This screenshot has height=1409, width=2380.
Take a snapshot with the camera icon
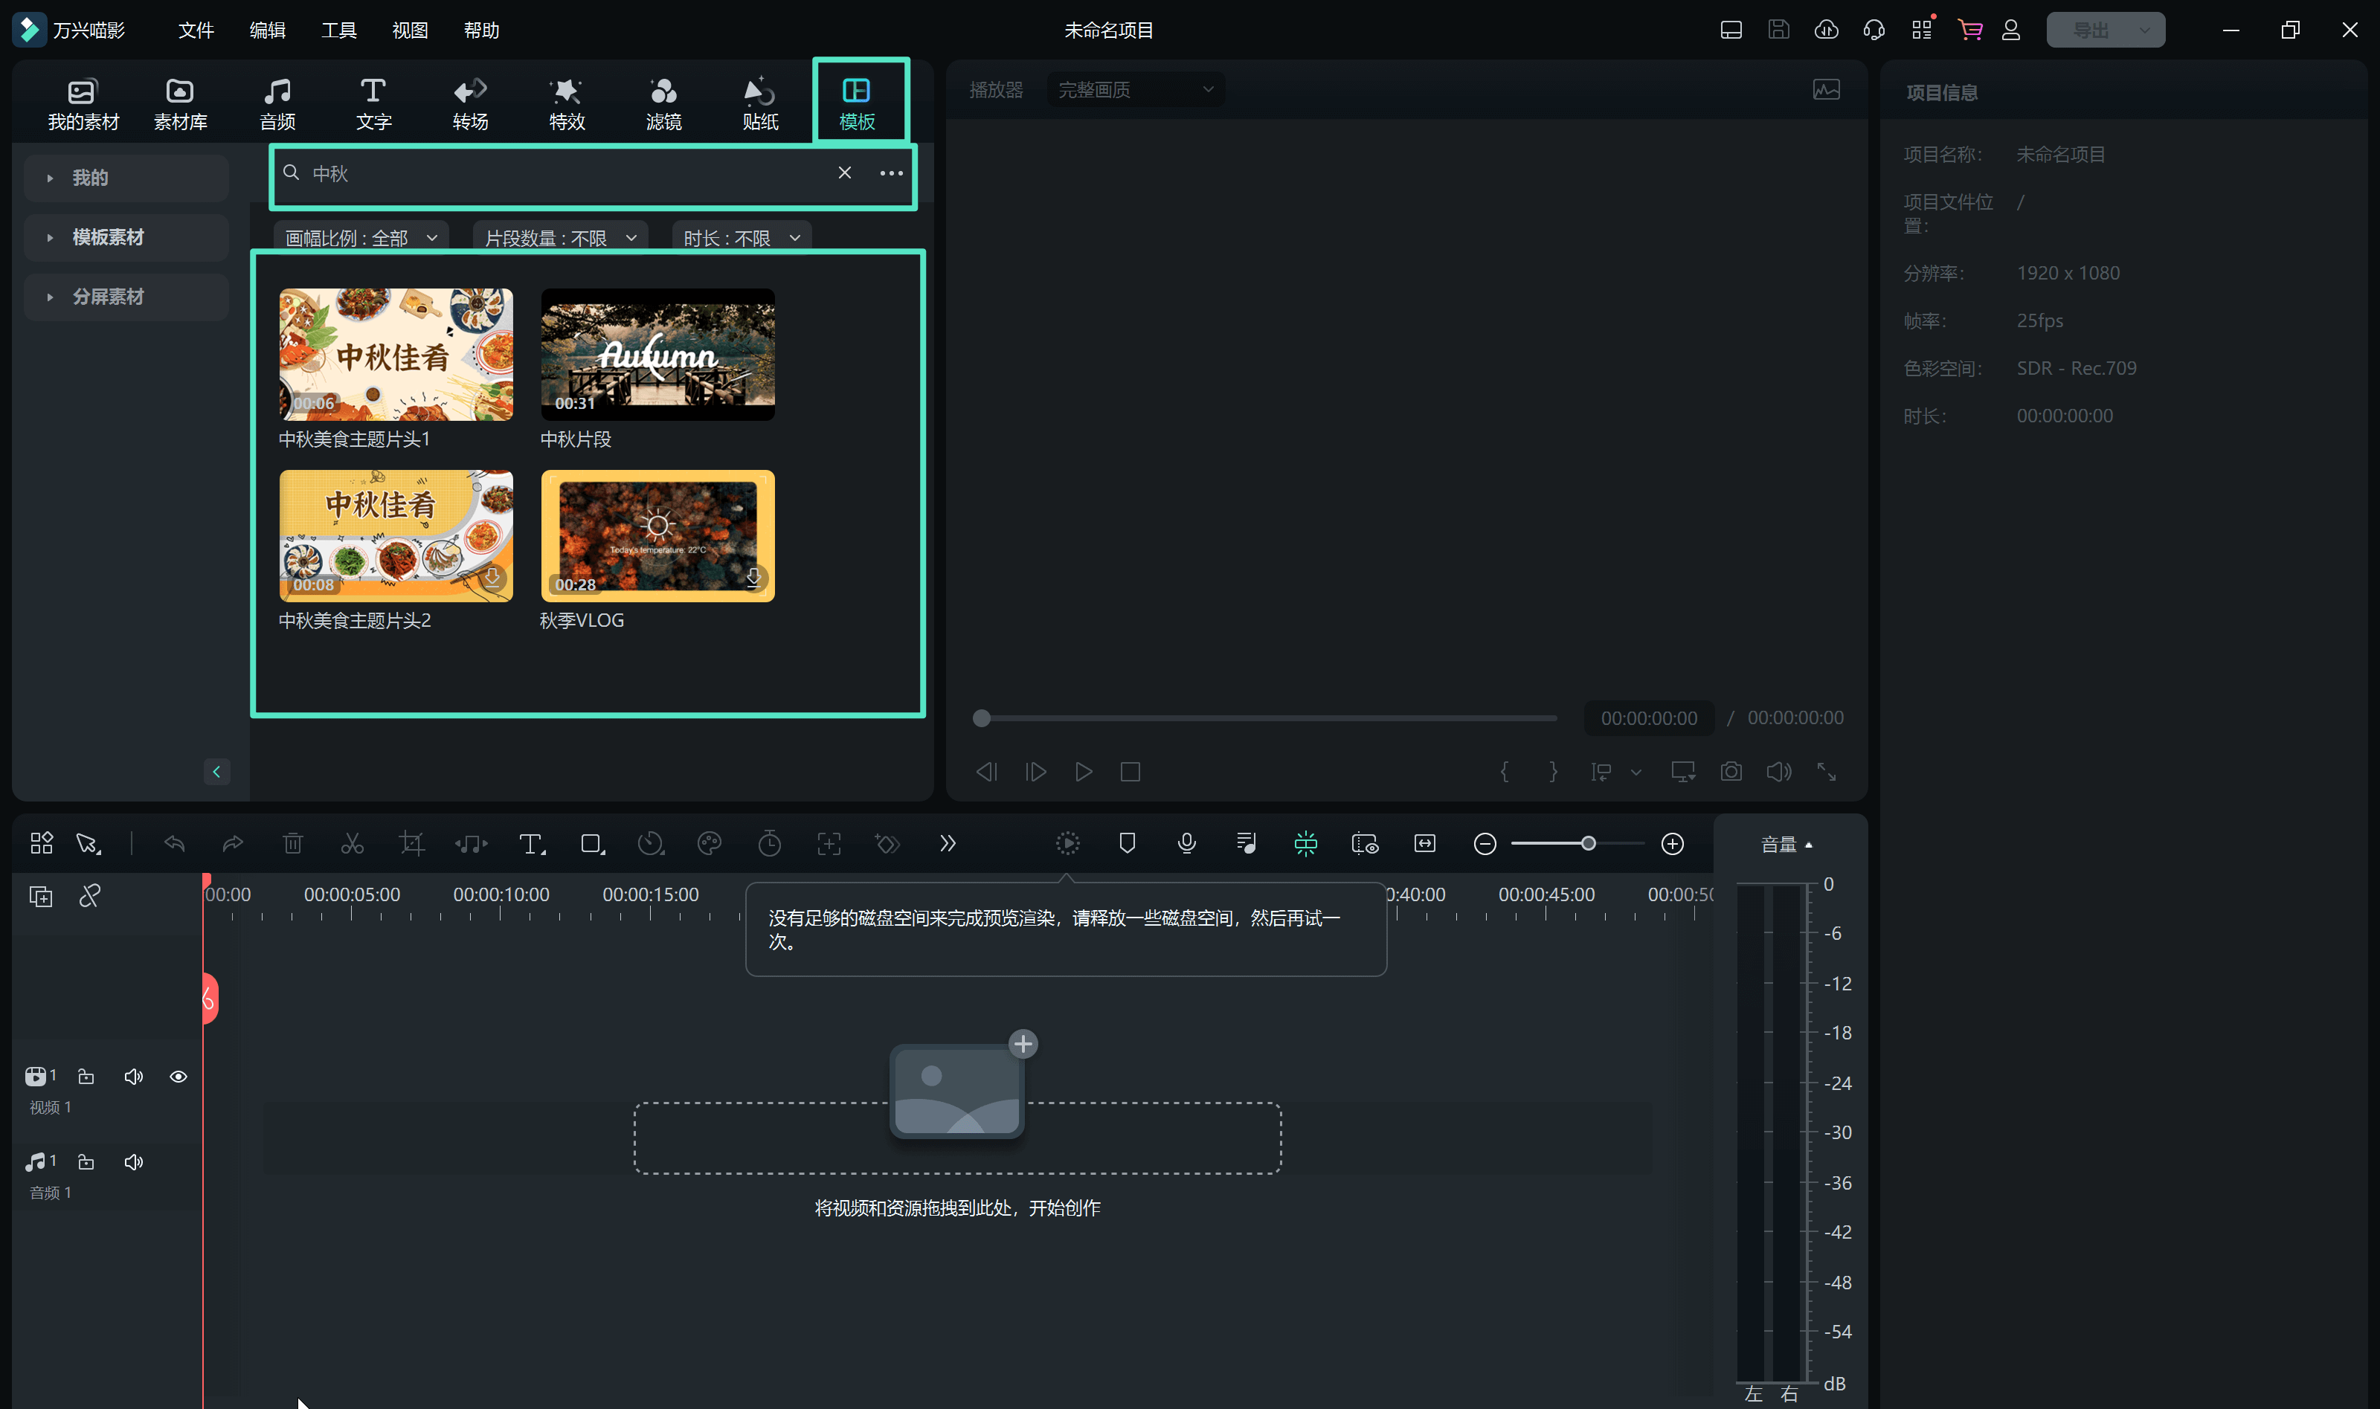coord(1731,772)
